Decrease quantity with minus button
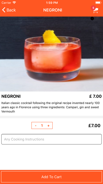 36,126
